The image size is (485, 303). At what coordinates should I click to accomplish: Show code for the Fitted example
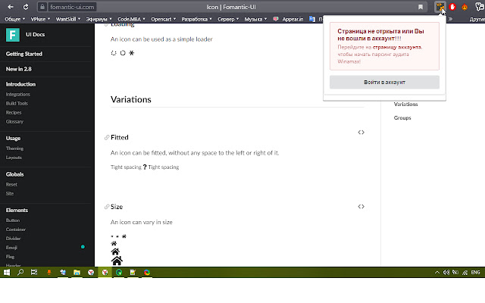coord(361,133)
